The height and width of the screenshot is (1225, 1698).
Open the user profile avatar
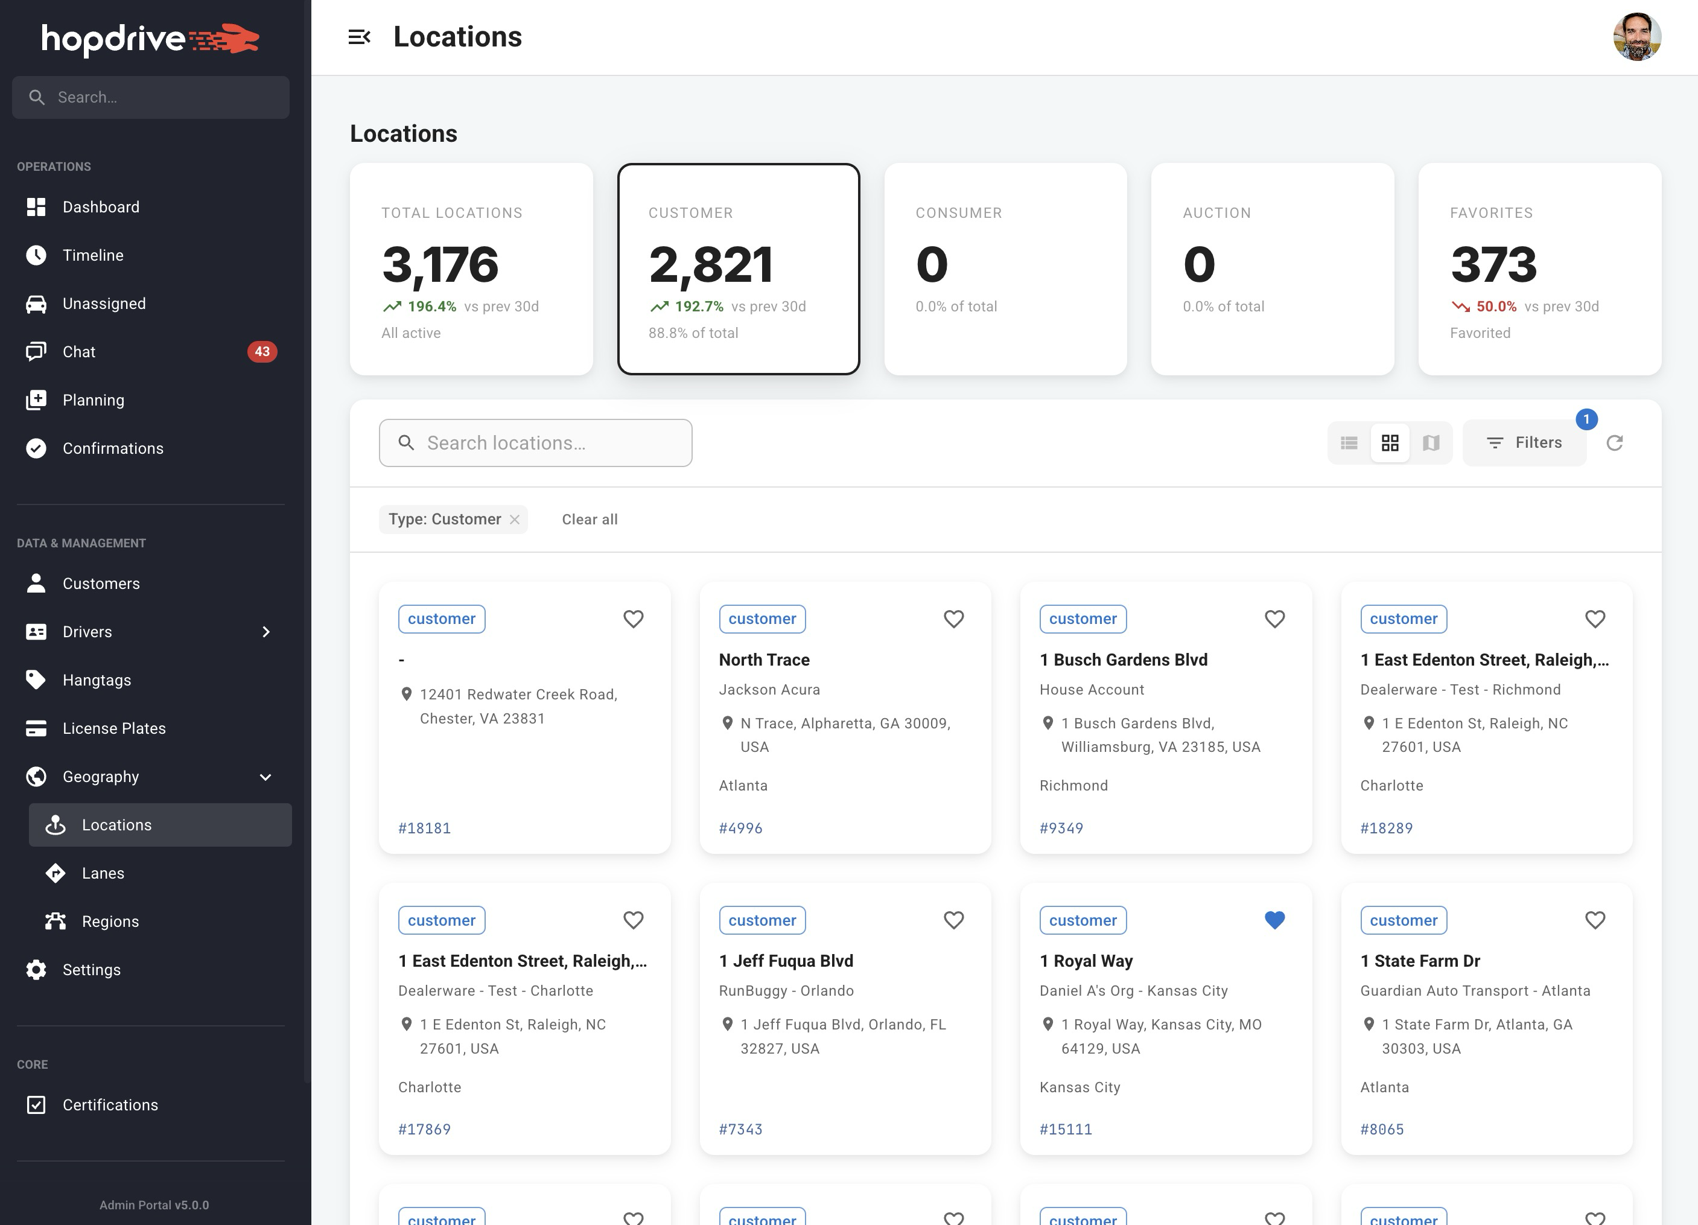pyautogui.click(x=1636, y=37)
